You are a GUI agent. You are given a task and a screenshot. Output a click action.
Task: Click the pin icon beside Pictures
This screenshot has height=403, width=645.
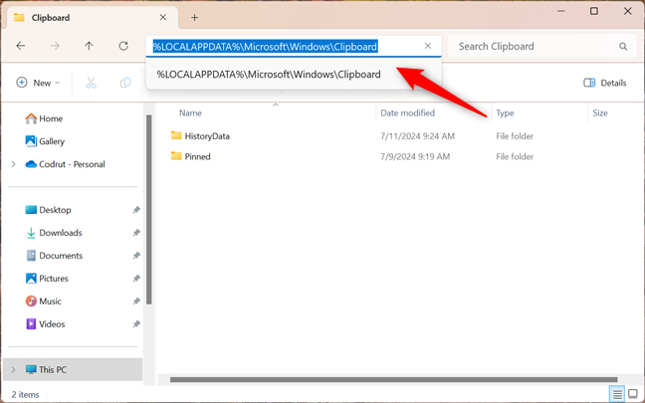(136, 279)
